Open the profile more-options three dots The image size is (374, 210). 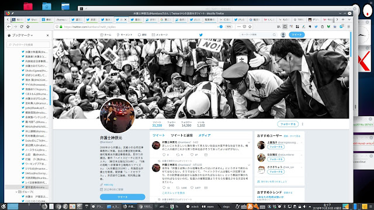pos(303,124)
